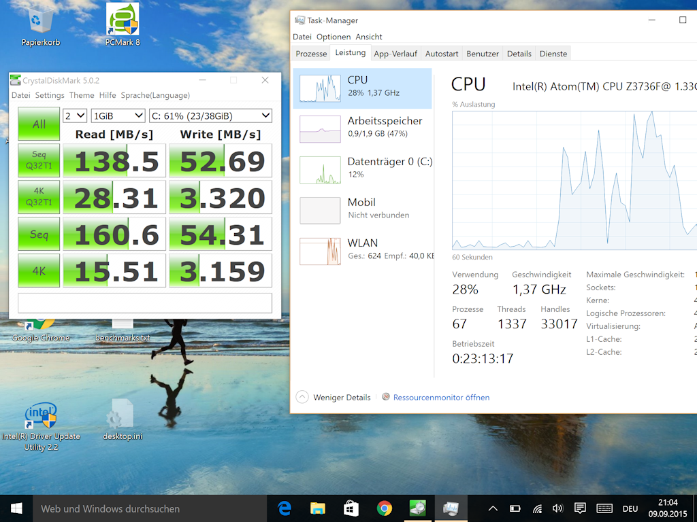697x522 pixels.
Task: Switch to the Details tab
Action: point(519,54)
